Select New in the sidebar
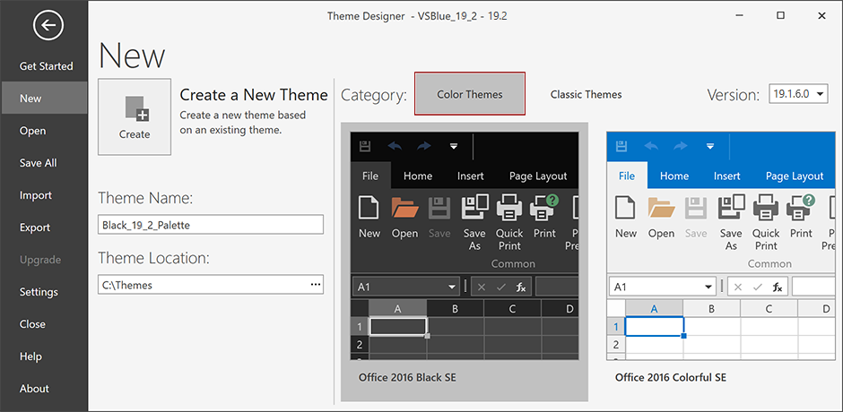 pyautogui.click(x=44, y=99)
